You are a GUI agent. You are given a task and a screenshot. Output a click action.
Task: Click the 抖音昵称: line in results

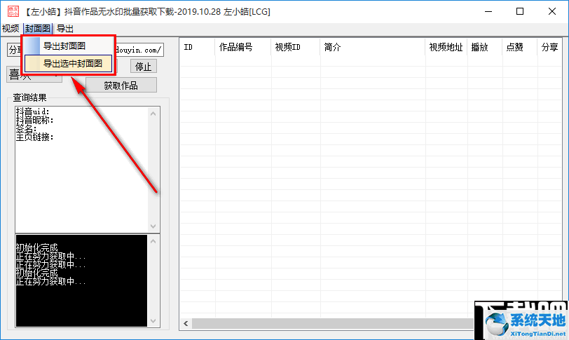[35, 120]
